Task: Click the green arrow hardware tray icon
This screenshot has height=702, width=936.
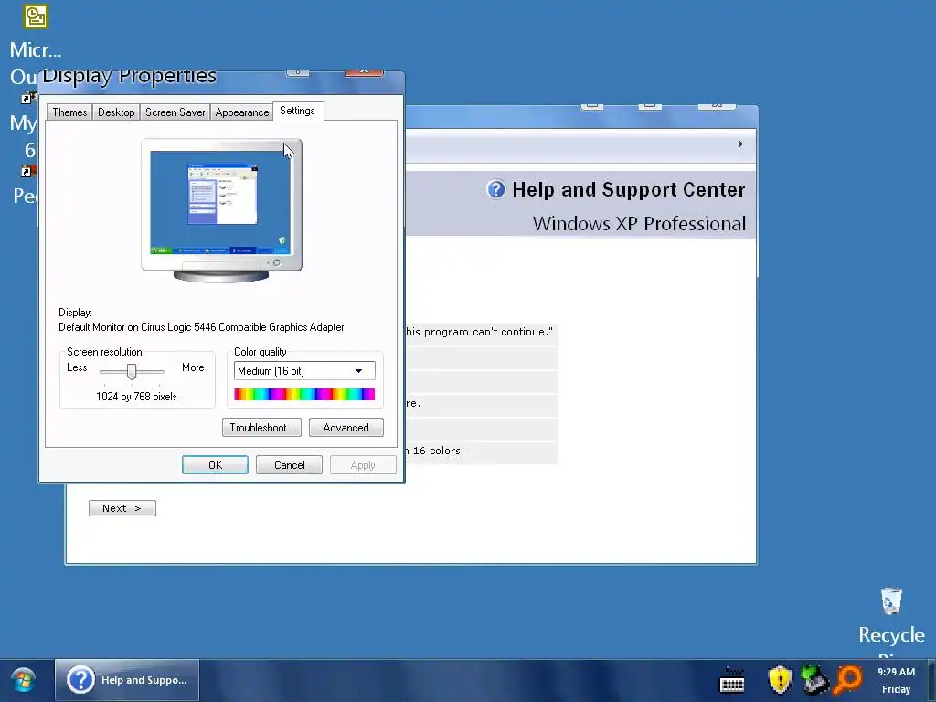Action: tap(814, 680)
